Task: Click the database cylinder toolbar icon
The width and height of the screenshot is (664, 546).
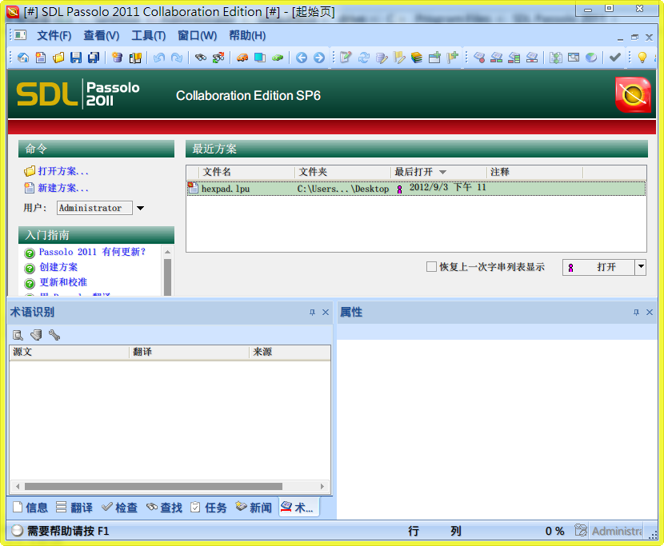Action: [118, 58]
